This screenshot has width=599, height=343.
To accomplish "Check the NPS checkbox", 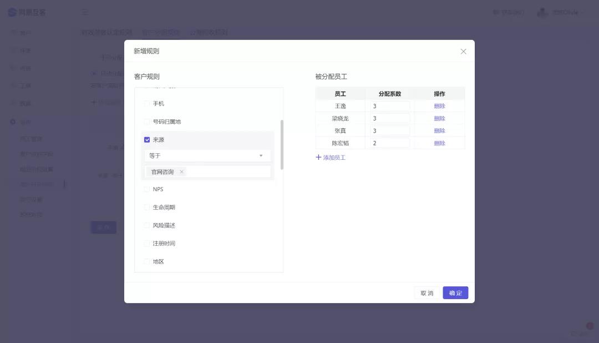I will pos(147,189).
